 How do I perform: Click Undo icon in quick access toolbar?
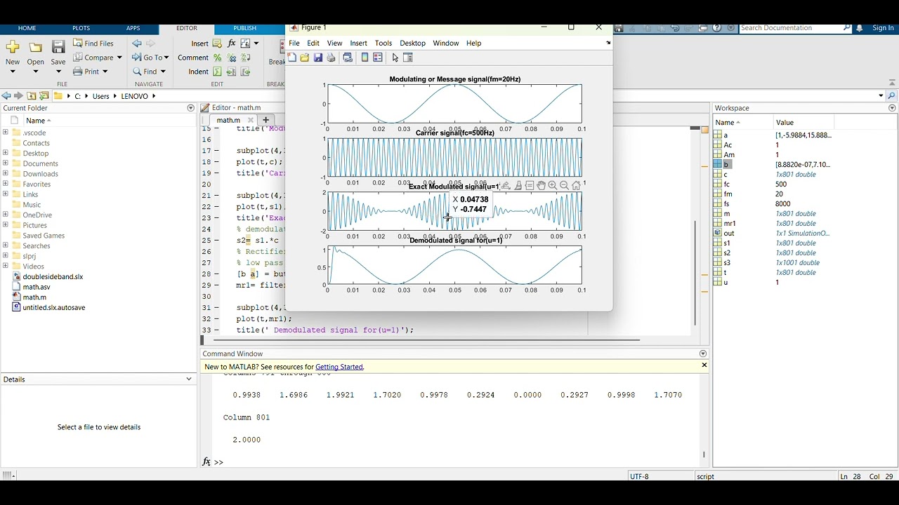coord(675,28)
